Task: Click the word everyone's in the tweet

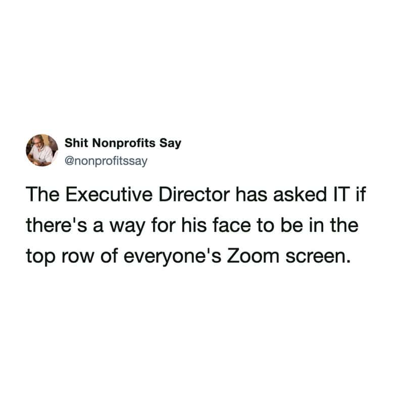Action: 172,257
